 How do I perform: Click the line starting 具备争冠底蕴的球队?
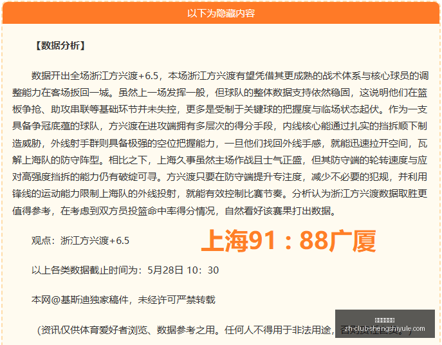219,126
